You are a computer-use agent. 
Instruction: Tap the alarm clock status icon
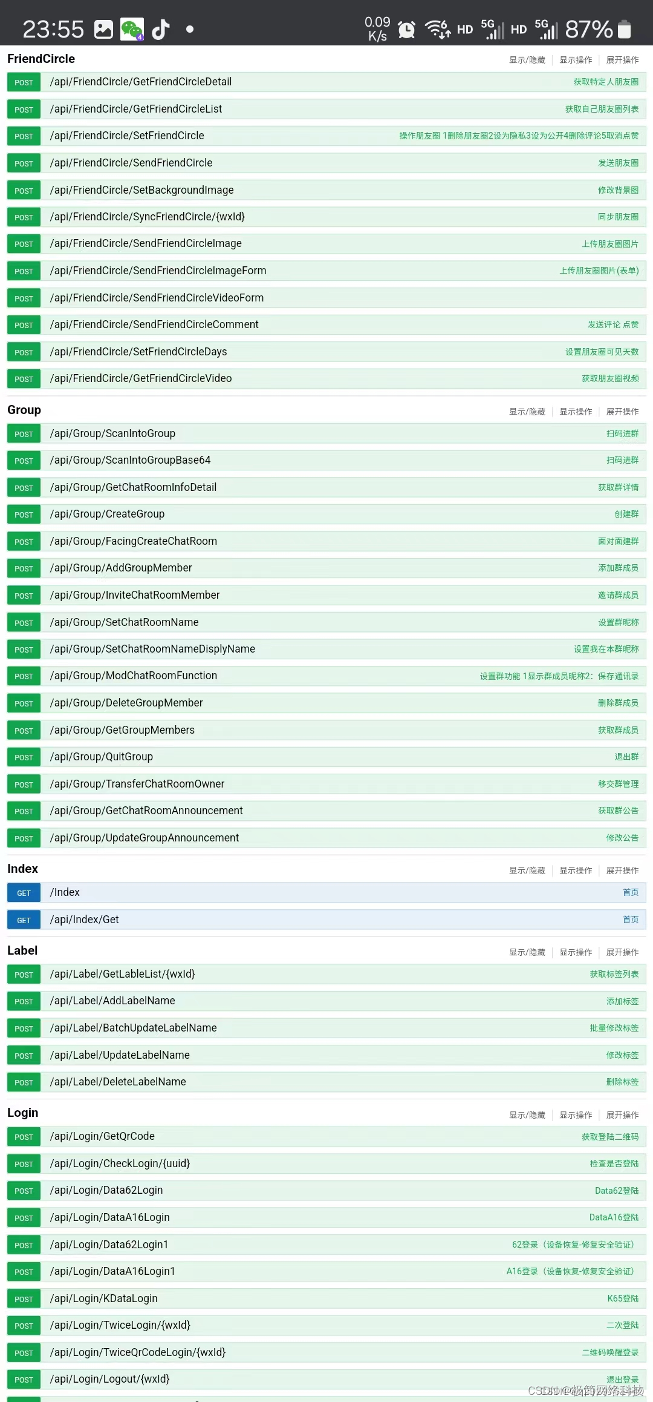click(406, 29)
